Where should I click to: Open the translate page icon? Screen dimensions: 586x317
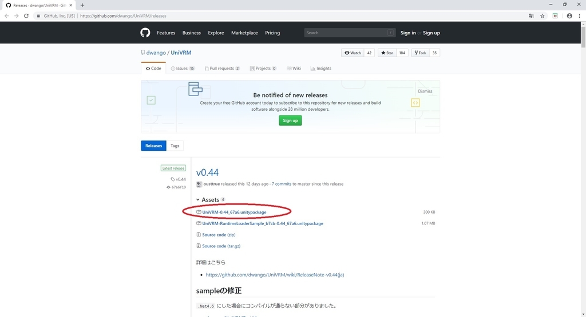(x=531, y=16)
